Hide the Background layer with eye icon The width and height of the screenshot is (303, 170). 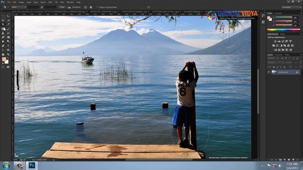click(268, 72)
